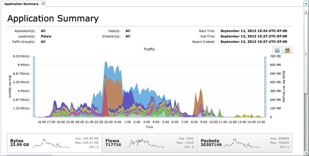Click the Bytes sparkline graph
Screen dimensions: 309x156
(x=50, y=143)
